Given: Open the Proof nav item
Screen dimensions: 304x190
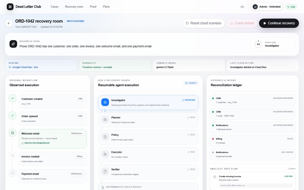Looking at the screenshot, I should (x=93, y=6).
